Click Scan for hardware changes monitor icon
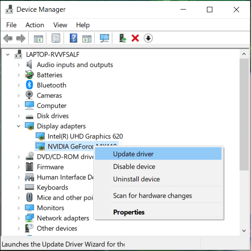The height and width of the screenshot is (251, 251). click(x=105, y=38)
